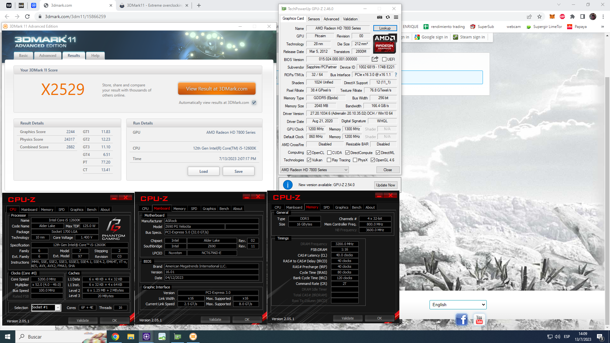Open the Socket #1 selection dropdown
The width and height of the screenshot is (610, 343).
pyautogui.click(x=46, y=307)
